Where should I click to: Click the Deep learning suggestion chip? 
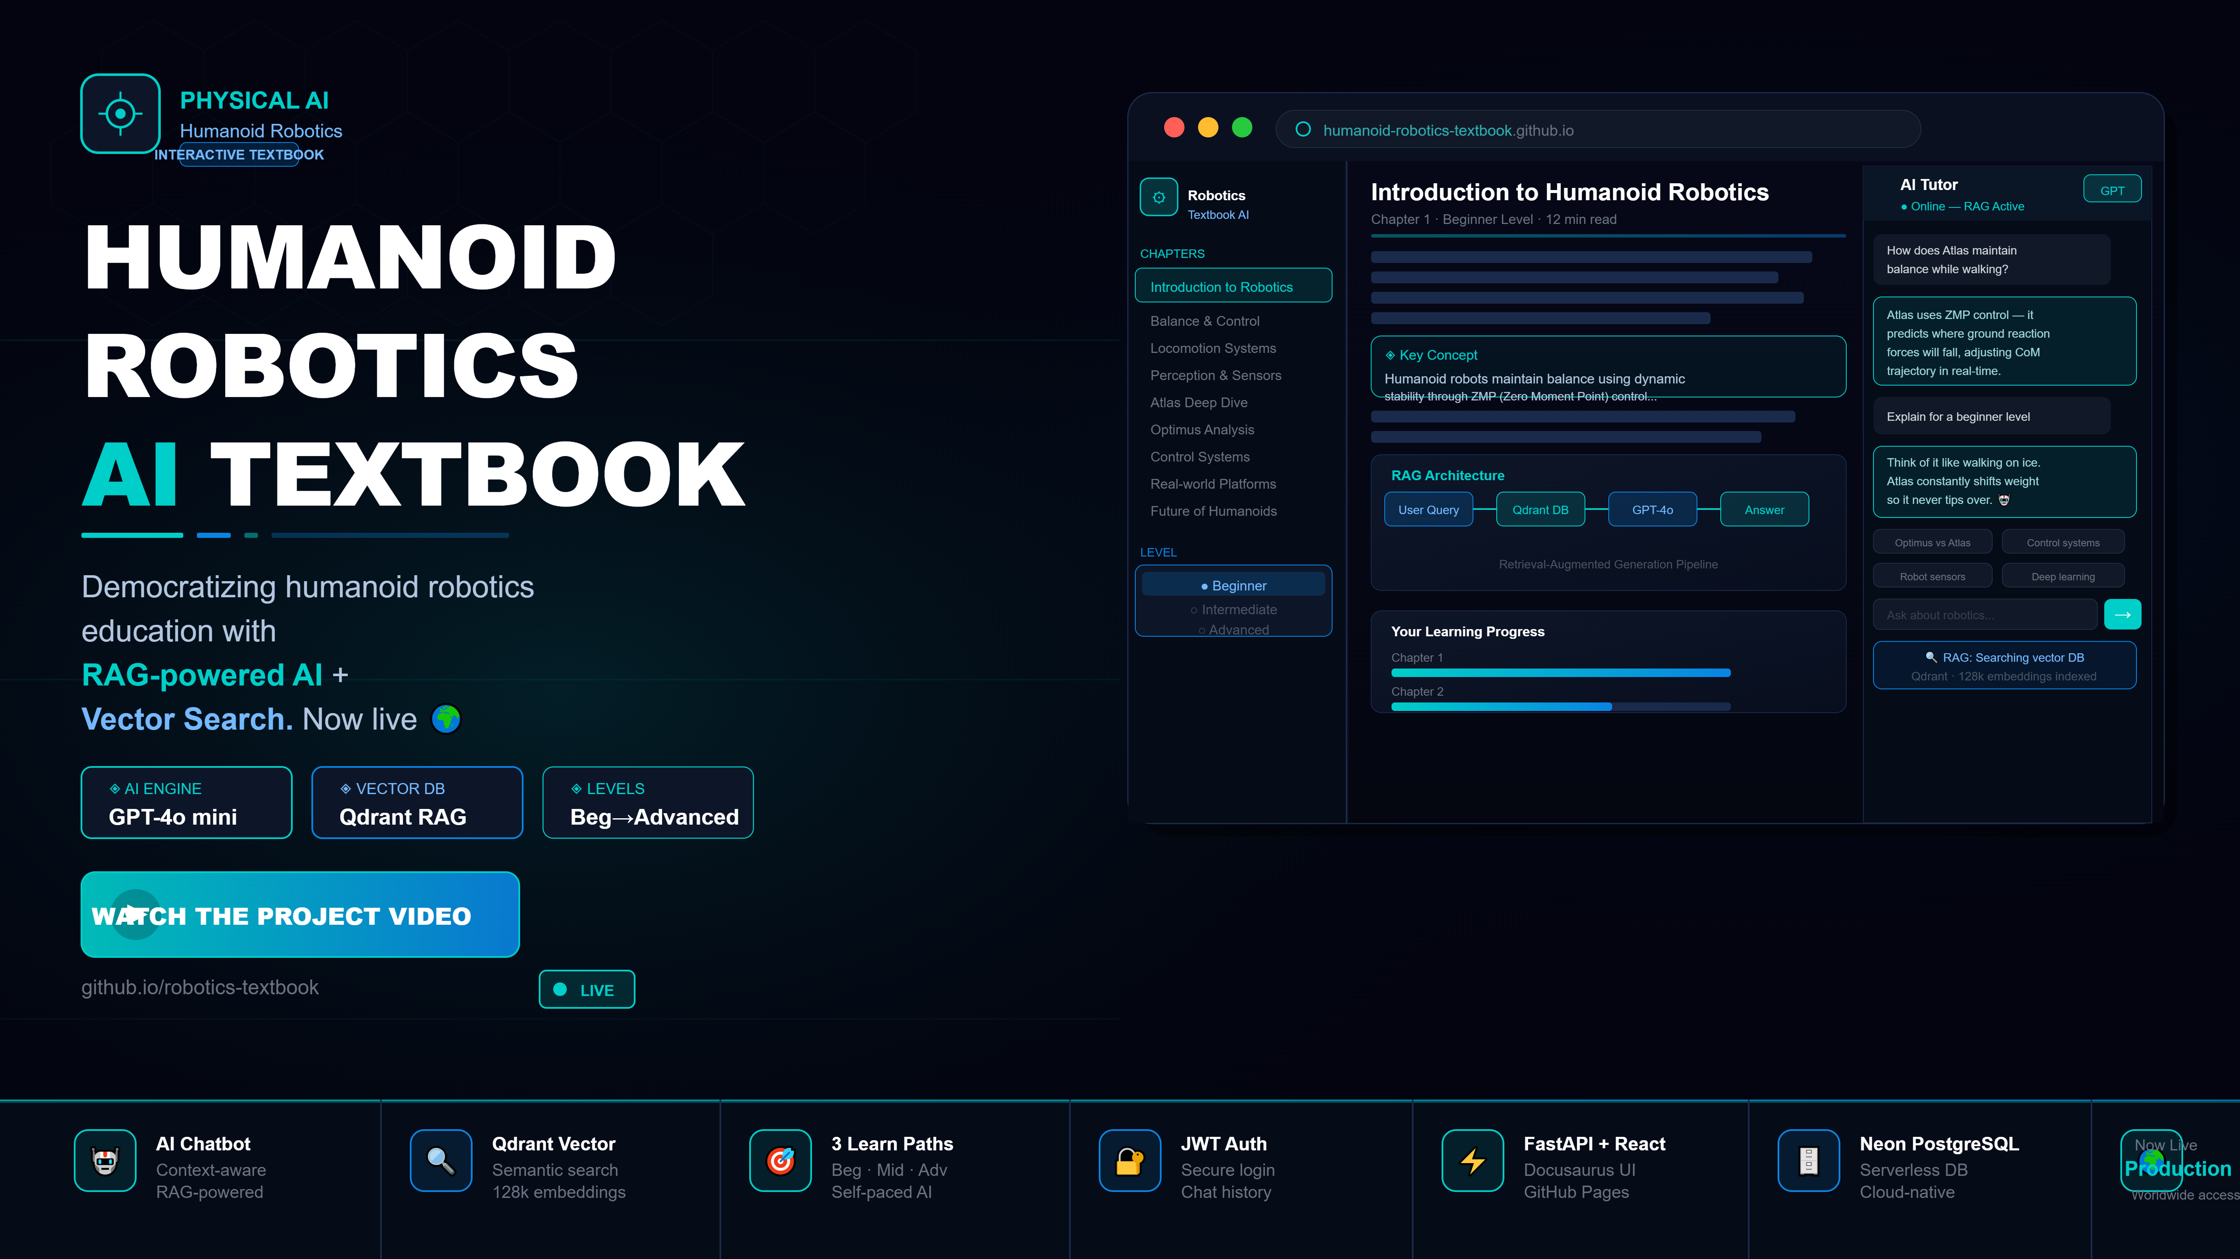click(2063, 576)
